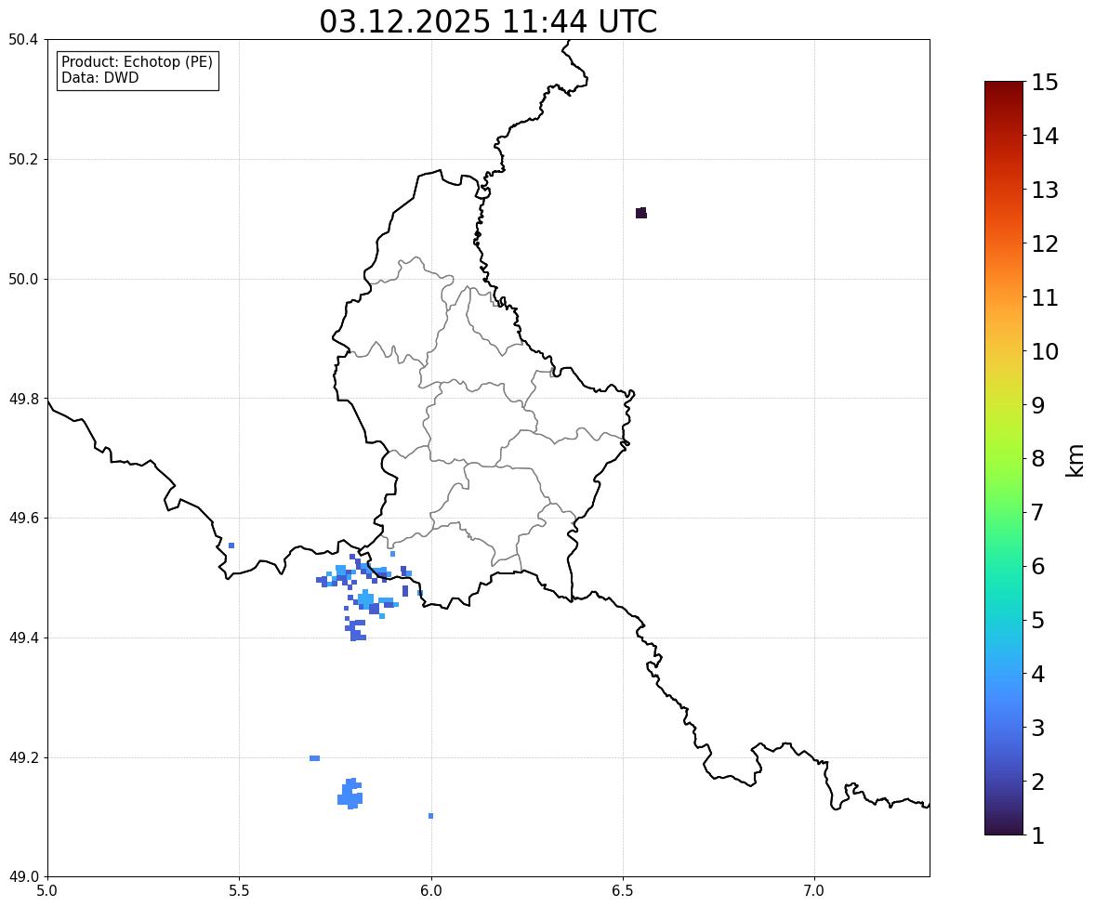Click the "Data: DWD" legend line
The image size is (1095, 907).
(x=99, y=77)
